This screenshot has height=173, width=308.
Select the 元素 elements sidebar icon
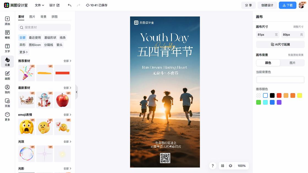tap(7, 62)
